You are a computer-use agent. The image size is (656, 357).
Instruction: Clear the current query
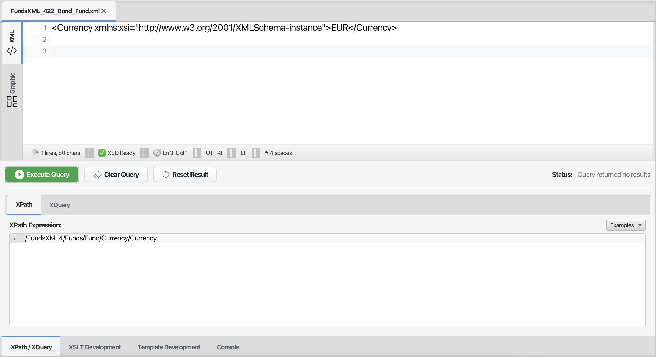pos(116,175)
